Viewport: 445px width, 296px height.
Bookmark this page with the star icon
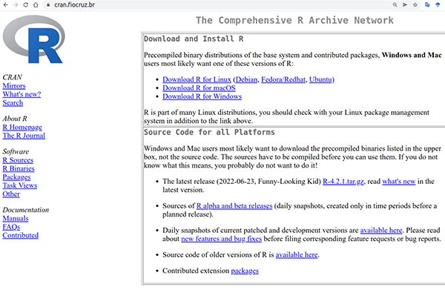coord(415,5)
